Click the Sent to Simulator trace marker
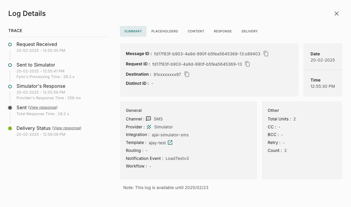The image size is (351, 207). [10, 65]
